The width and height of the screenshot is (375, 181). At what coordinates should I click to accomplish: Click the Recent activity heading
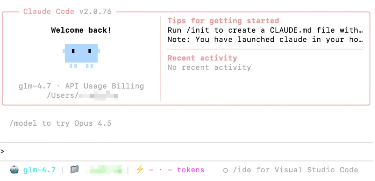[x=202, y=58]
